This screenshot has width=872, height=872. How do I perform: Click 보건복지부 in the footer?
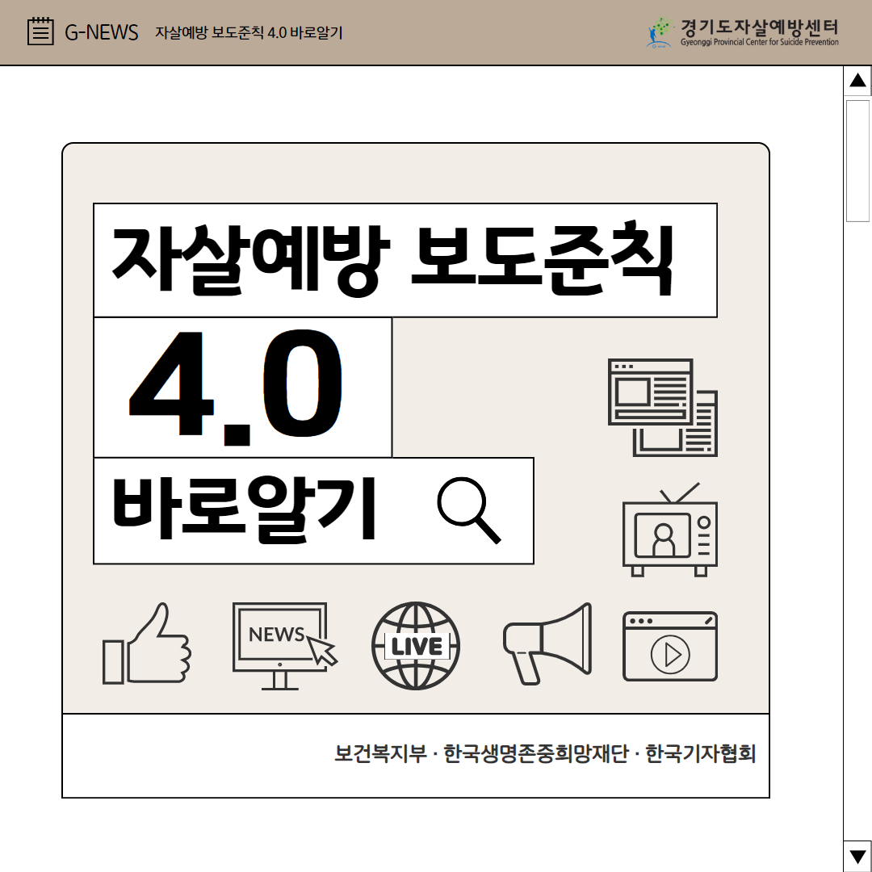click(x=380, y=753)
